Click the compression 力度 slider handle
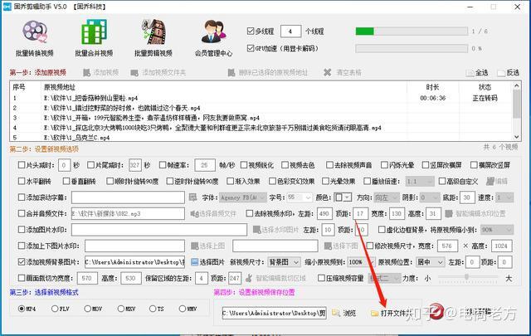 466,277
